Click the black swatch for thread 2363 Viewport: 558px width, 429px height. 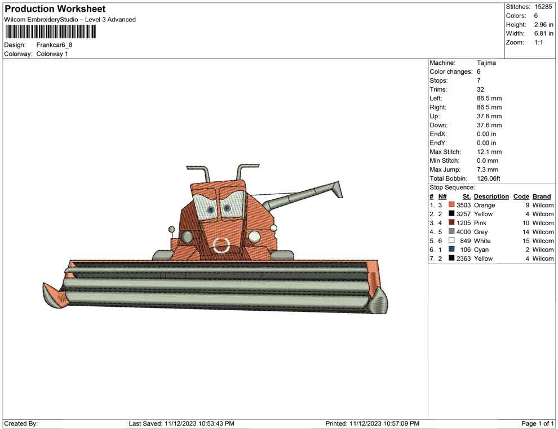451,258
